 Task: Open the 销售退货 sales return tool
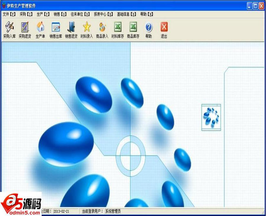71,30
